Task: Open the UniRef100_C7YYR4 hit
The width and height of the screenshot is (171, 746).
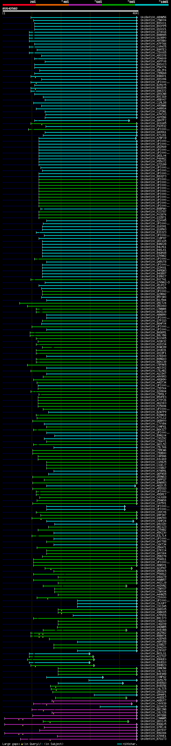Action: pos(153,424)
